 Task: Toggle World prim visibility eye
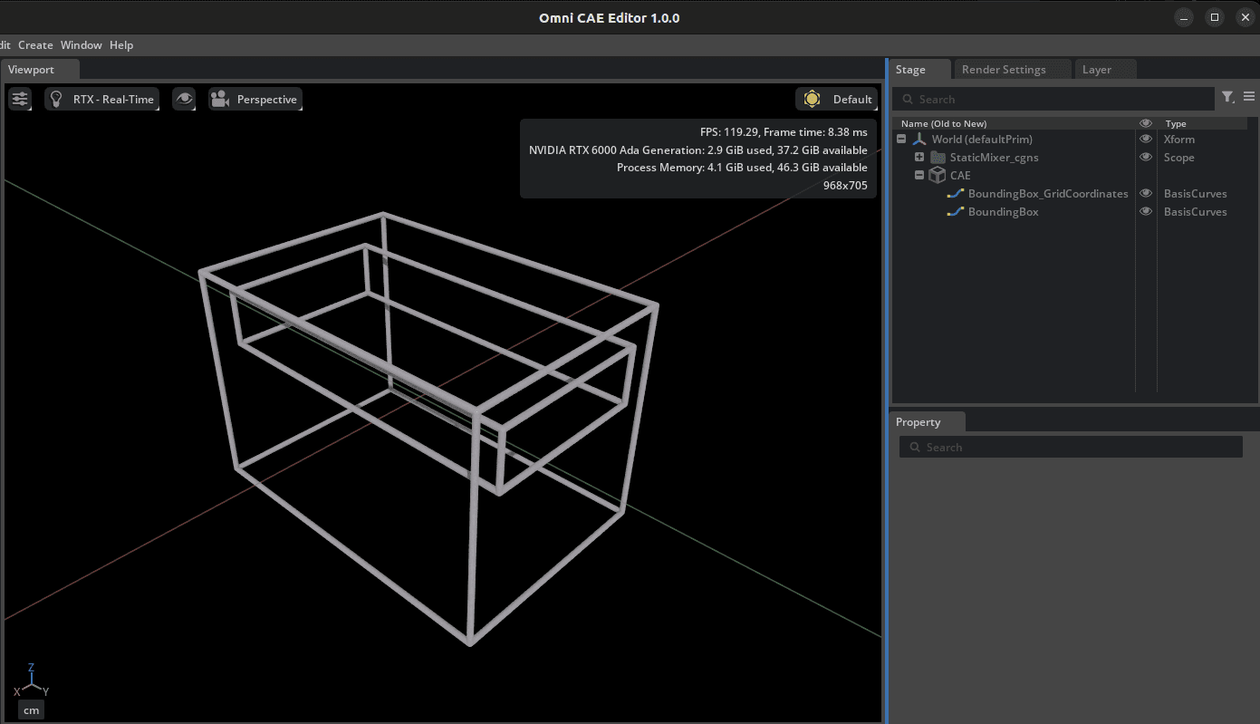pyautogui.click(x=1145, y=139)
